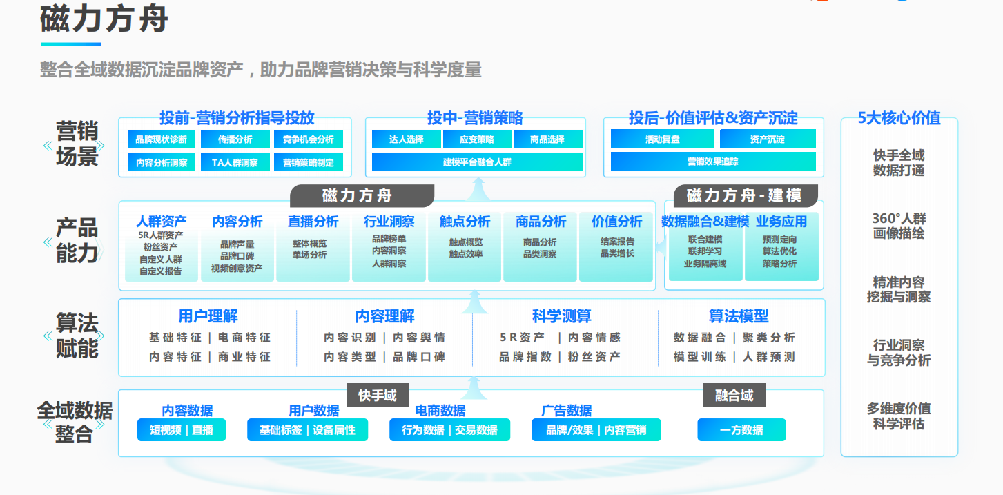
Task: Click 多维度价值科学评估 in core values
Action: 899,416
